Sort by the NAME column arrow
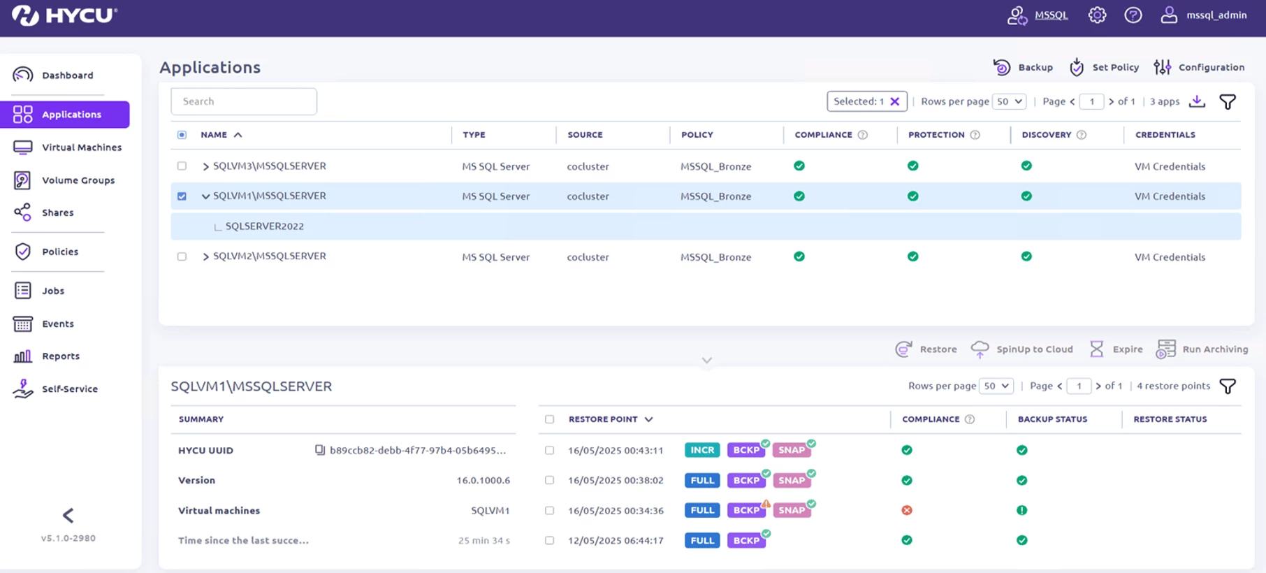The height and width of the screenshot is (573, 1266). point(238,135)
